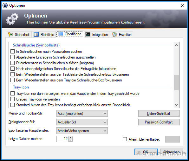Expand the Dialogbanner-Stil combo box
Screen dimensions: 189x161
pyautogui.click(x=82, y=122)
